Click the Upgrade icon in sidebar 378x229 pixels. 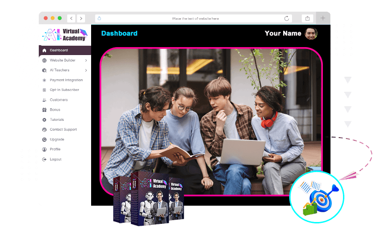click(x=44, y=139)
